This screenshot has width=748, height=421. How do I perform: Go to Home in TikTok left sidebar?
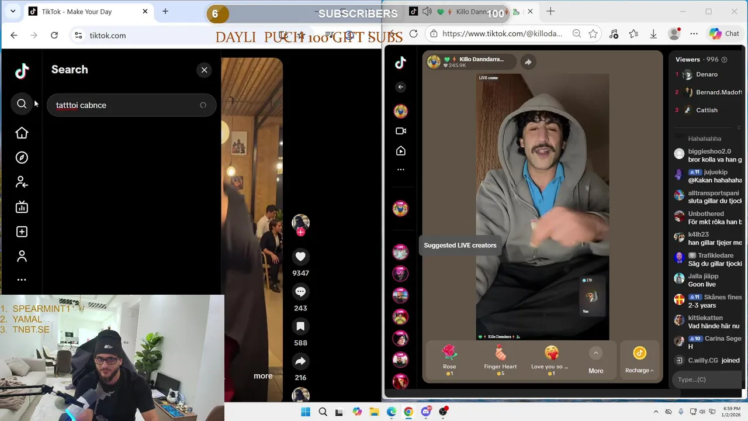pos(22,133)
